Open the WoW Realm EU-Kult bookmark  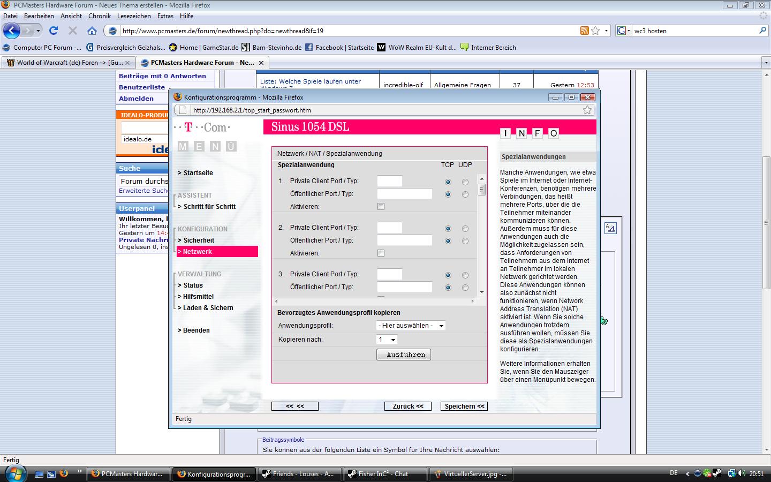coord(417,47)
